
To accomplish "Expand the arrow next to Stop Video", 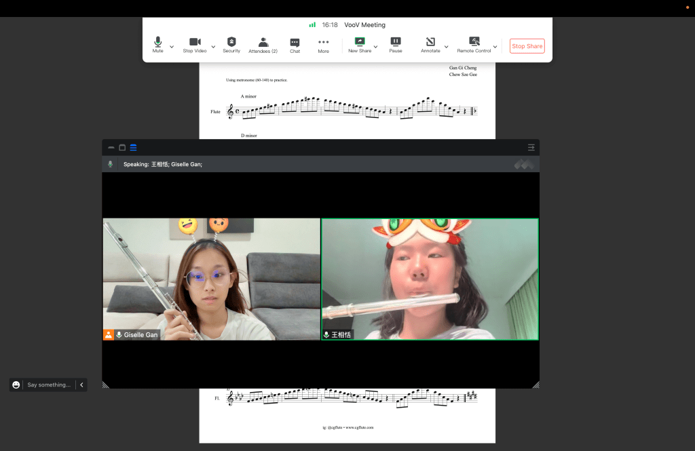I will point(213,47).
